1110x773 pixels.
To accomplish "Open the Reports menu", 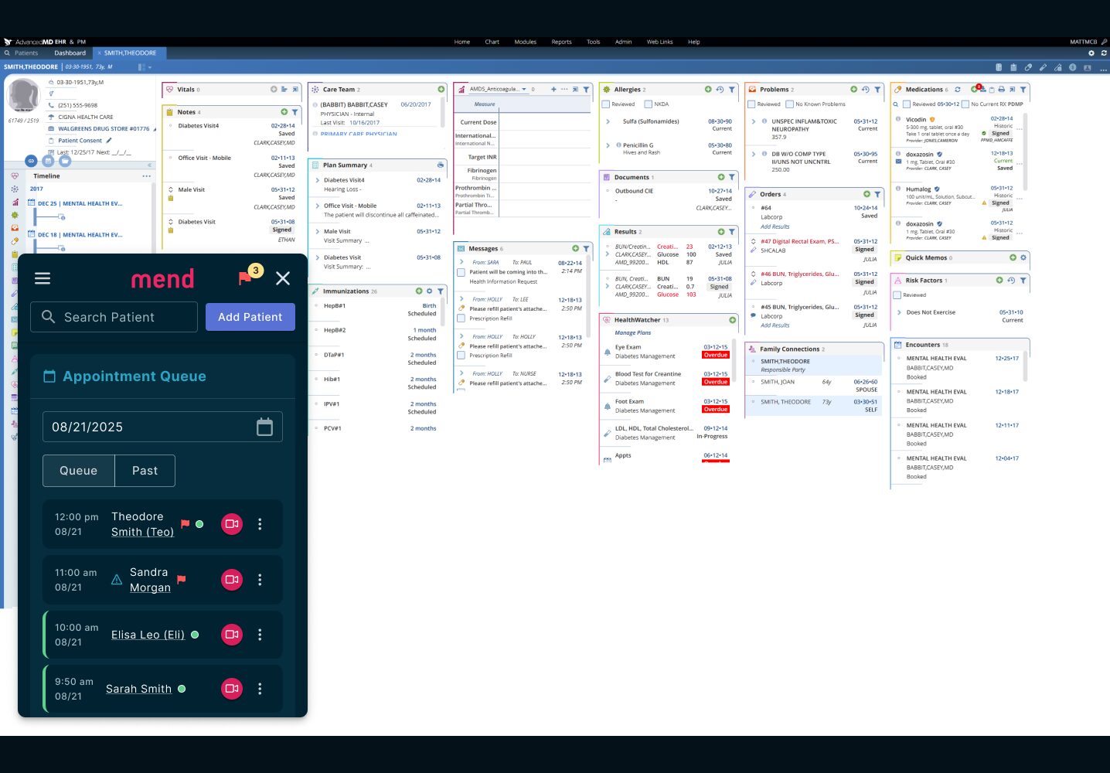I will 561,42.
